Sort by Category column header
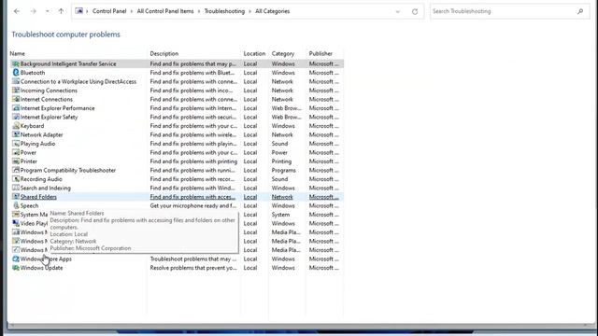 click(282, 54)
